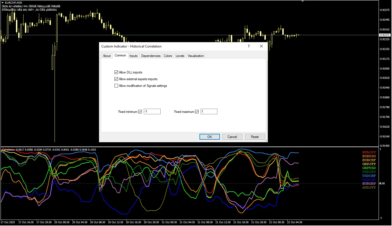Select the Visualization tab
This screenshot has height=226, width=392.
pyautogui.click(x=196, y=56)
